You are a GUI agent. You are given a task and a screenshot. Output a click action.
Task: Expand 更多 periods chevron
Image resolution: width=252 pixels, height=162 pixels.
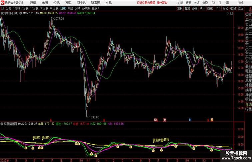(96, 8)
